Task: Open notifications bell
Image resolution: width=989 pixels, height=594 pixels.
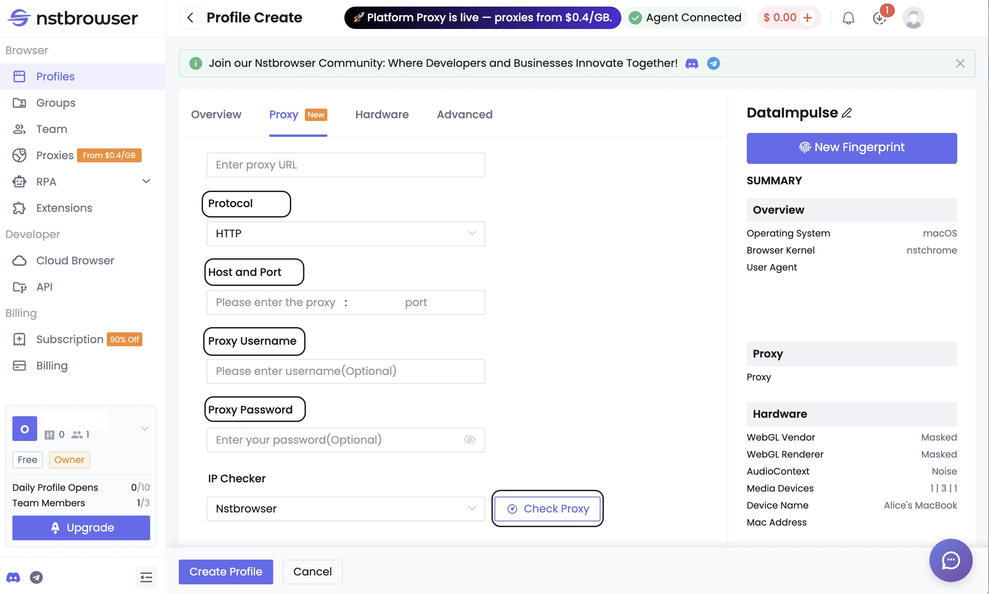Action: [x=847, y=18]
